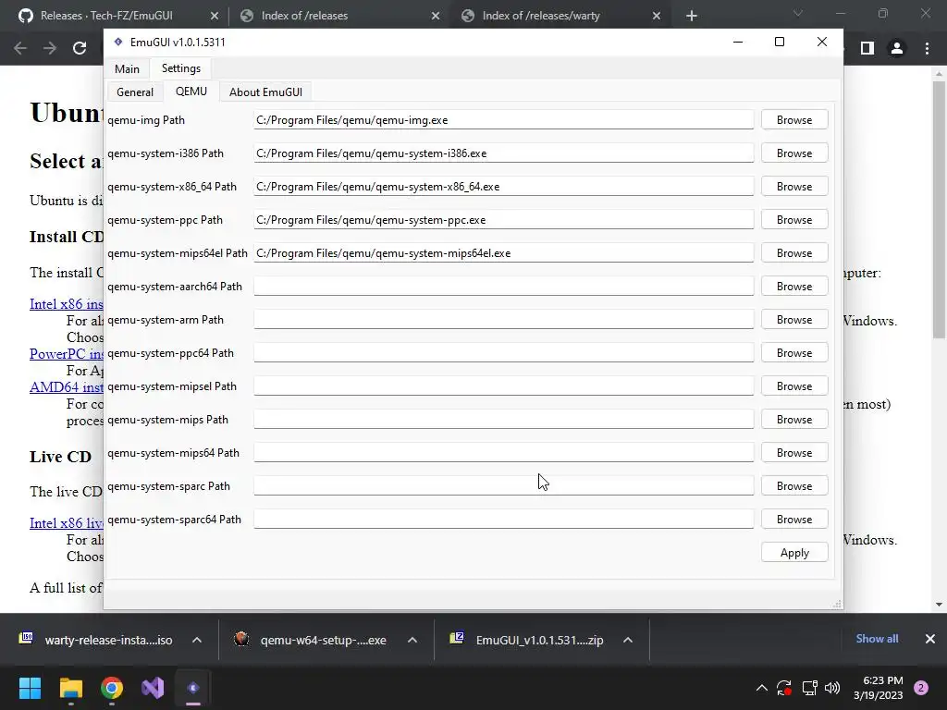
Task: Expand options for qemu-w64-setup exe download
Action: [x=412, y=640]
